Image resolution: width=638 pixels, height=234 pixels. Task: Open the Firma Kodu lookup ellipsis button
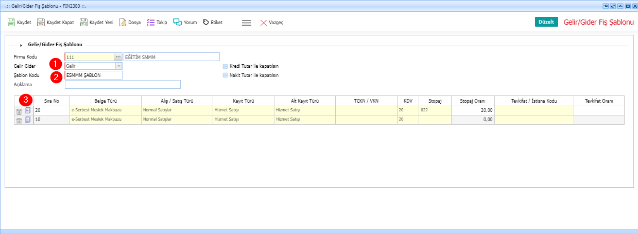118,57
